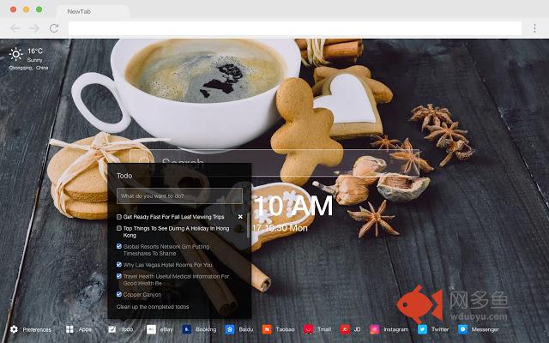Screen dimensions: 549x343
Task: Check the 'Get Ready Fast For Fall' todo
Action: pyautogui.click(x=119, y=217)
